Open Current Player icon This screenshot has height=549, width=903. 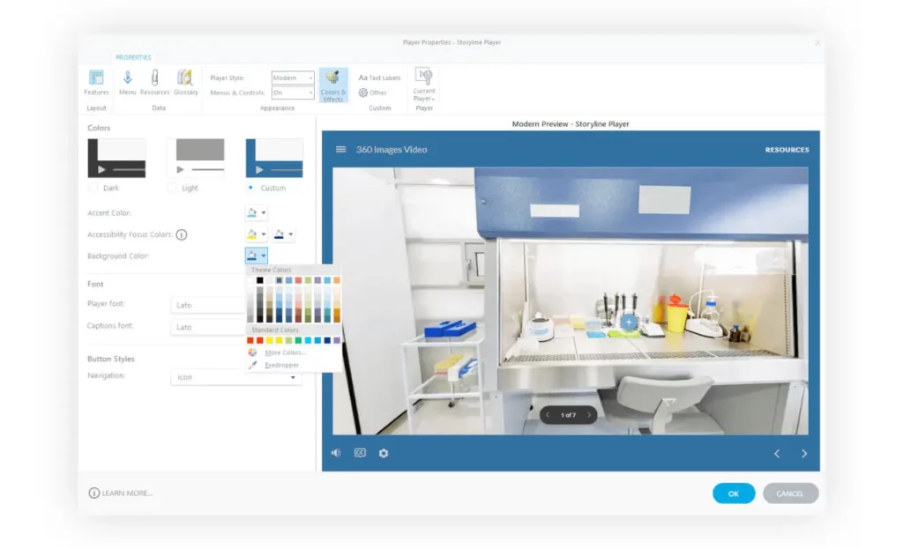424,82
